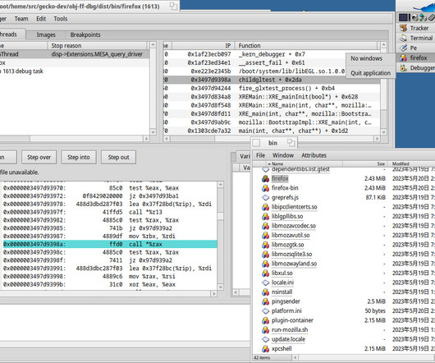Image resolution: width=435 pixels, height=363 pixels.
Task: Click the nsinstall file icon
Action: coord(265,292)
